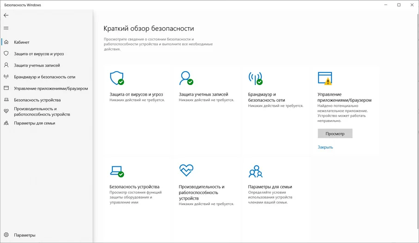Image resolution: width=419 pixels, height=243 pixels.
Task: Choose Безопасность устройства in the sidebar
Action: point(37,100)
